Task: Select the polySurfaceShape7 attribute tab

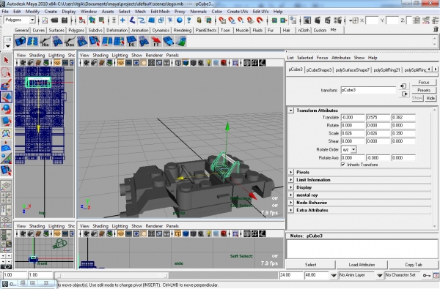Action: click(x=353, y=70)
